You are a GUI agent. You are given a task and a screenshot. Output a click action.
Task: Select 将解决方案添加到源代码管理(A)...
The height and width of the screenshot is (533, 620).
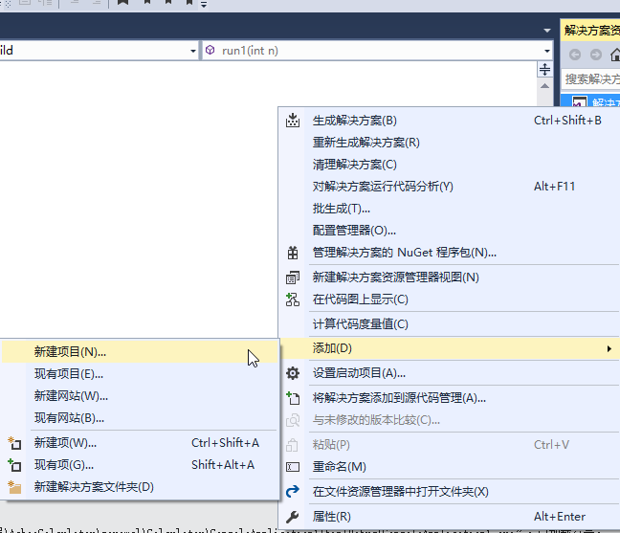[x=449, y=398]
